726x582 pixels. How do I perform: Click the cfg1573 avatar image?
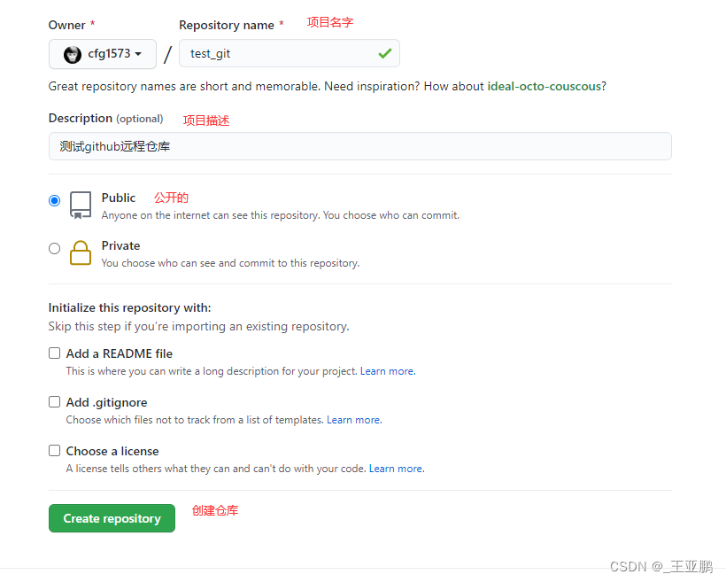[x=73, y=55]
